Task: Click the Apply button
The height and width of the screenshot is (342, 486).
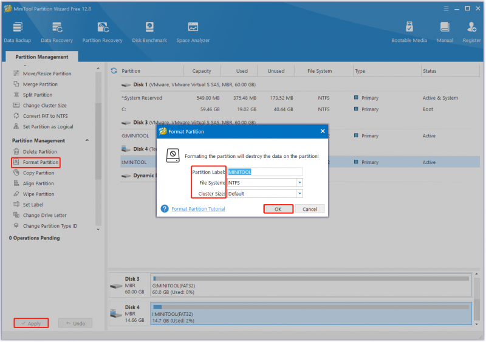Action: click(31, 323)
